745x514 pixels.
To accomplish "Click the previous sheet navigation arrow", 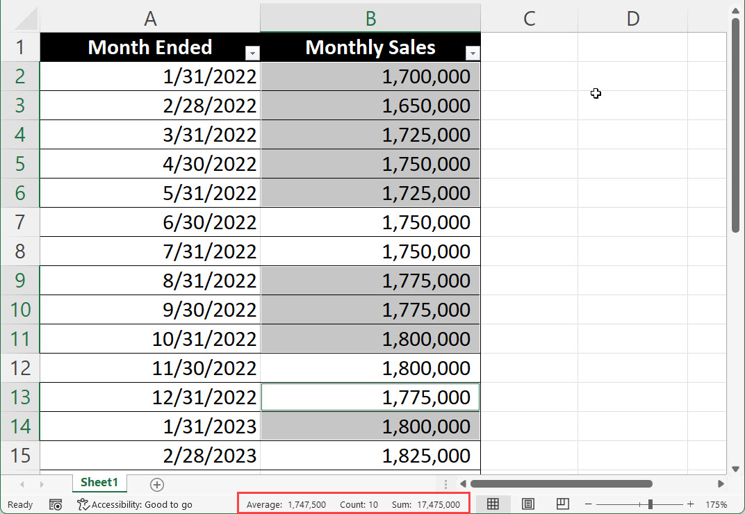I will tap(21, 484).
